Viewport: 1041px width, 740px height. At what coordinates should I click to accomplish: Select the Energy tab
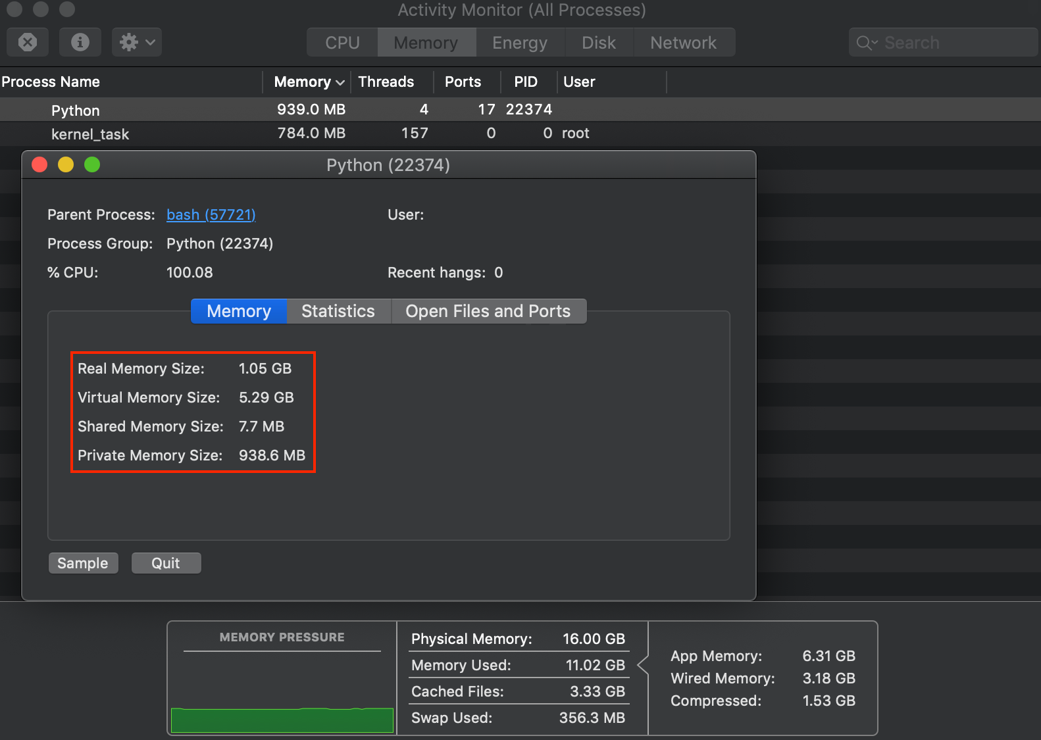coord(520,43)
